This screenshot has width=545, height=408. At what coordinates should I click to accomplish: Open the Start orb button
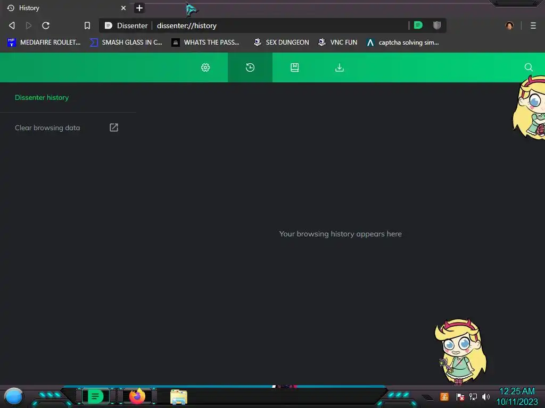pos(13,396)
